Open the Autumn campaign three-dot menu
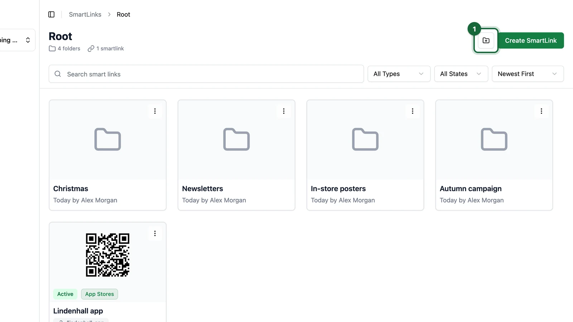 coord(541,111)
